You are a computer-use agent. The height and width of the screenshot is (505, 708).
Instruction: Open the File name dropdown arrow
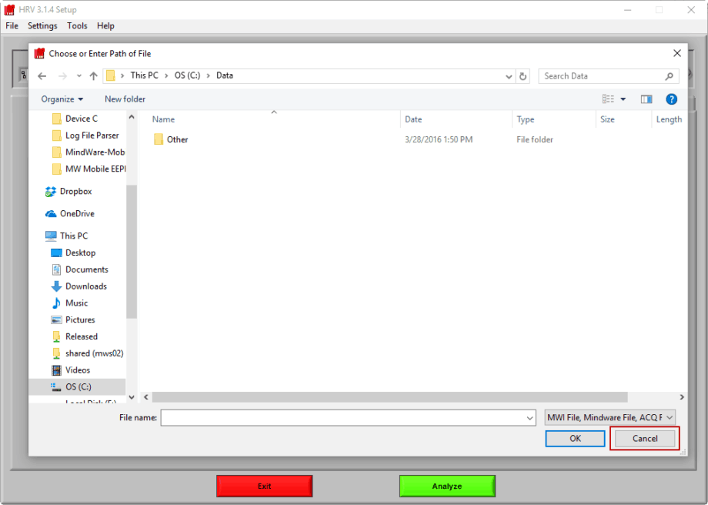click(528, 417)
